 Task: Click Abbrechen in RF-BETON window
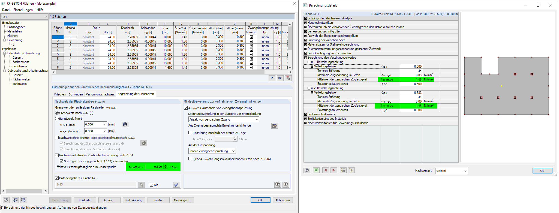tap(283, 200)
